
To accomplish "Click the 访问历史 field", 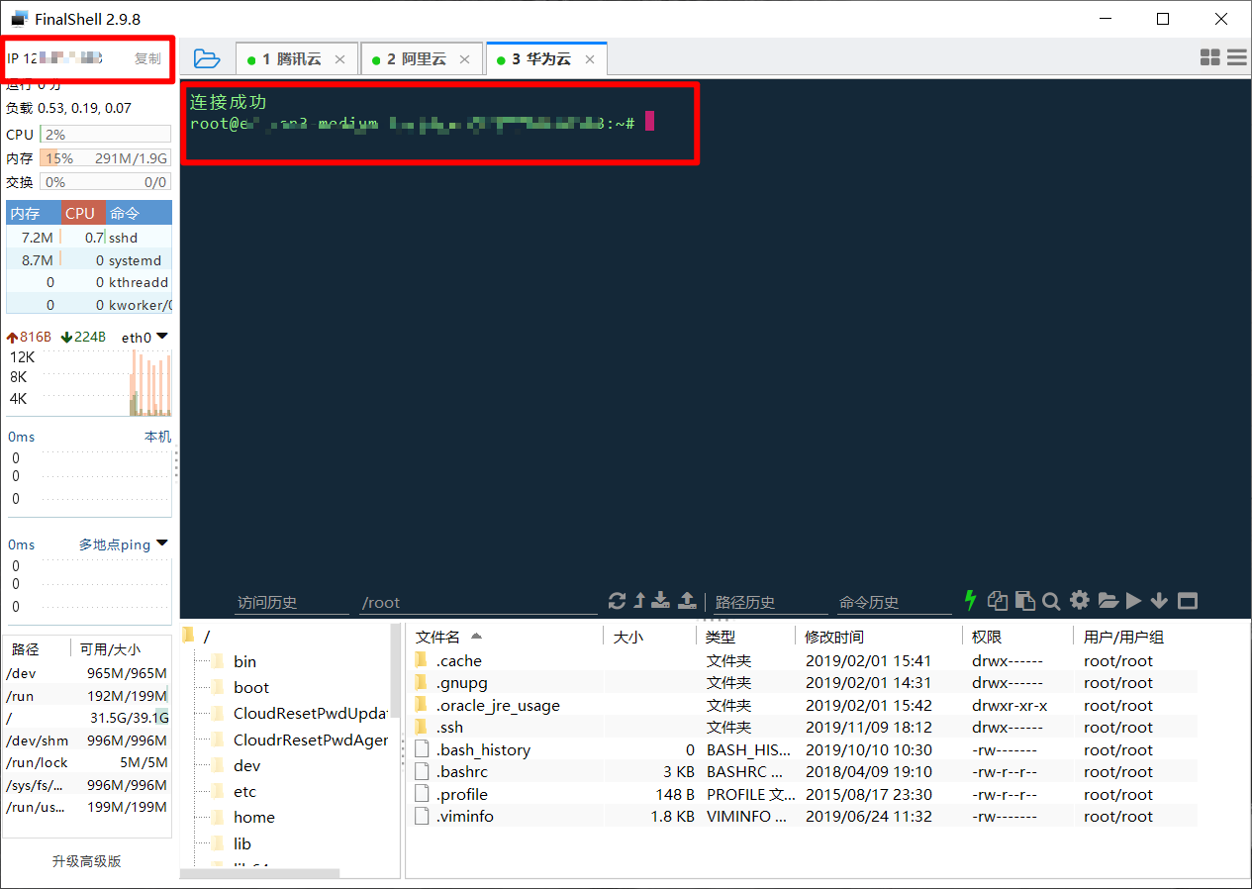I will click(x=292, y=603).
